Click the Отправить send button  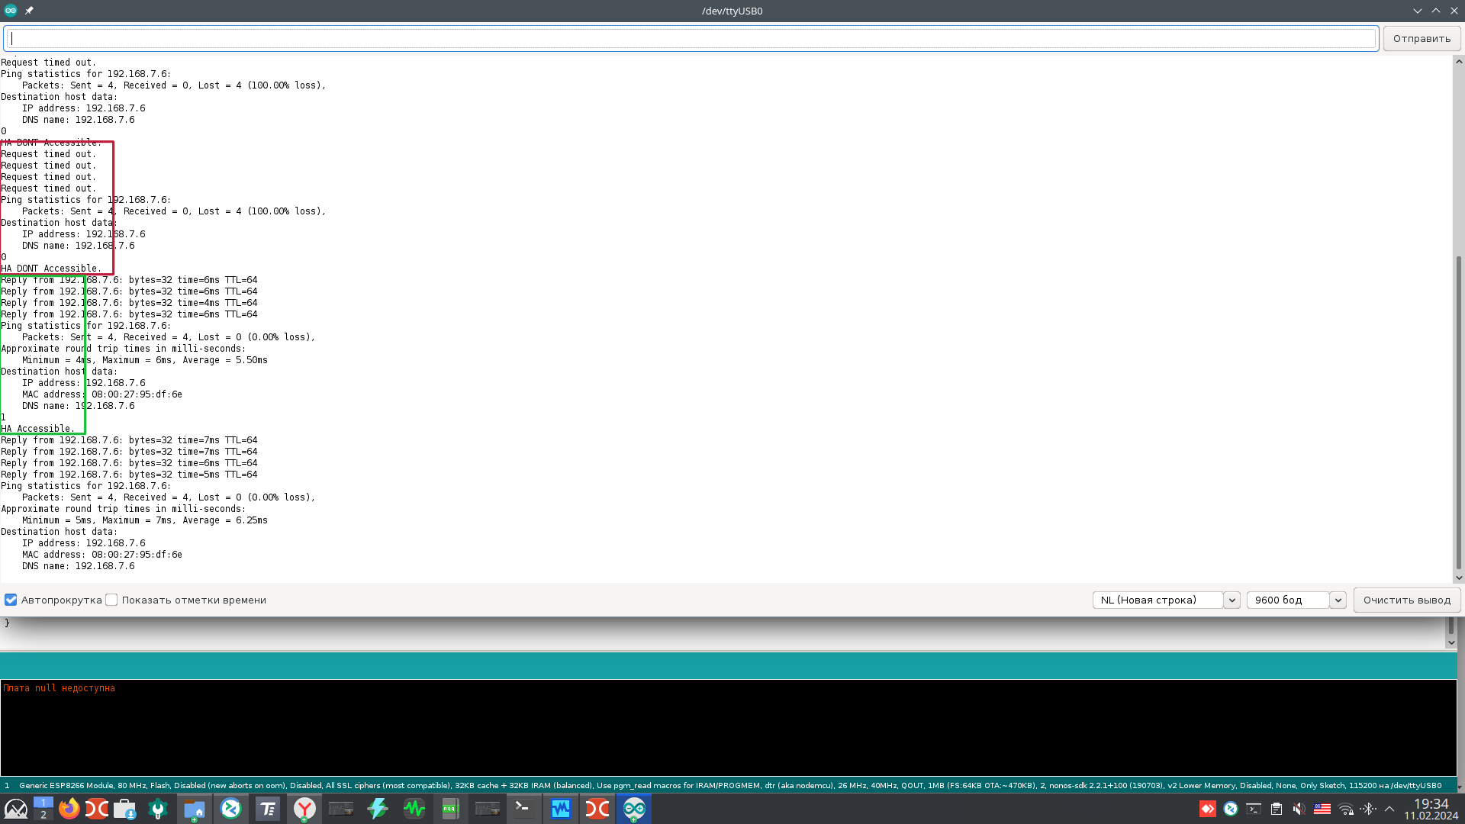tap(1422, 38)
